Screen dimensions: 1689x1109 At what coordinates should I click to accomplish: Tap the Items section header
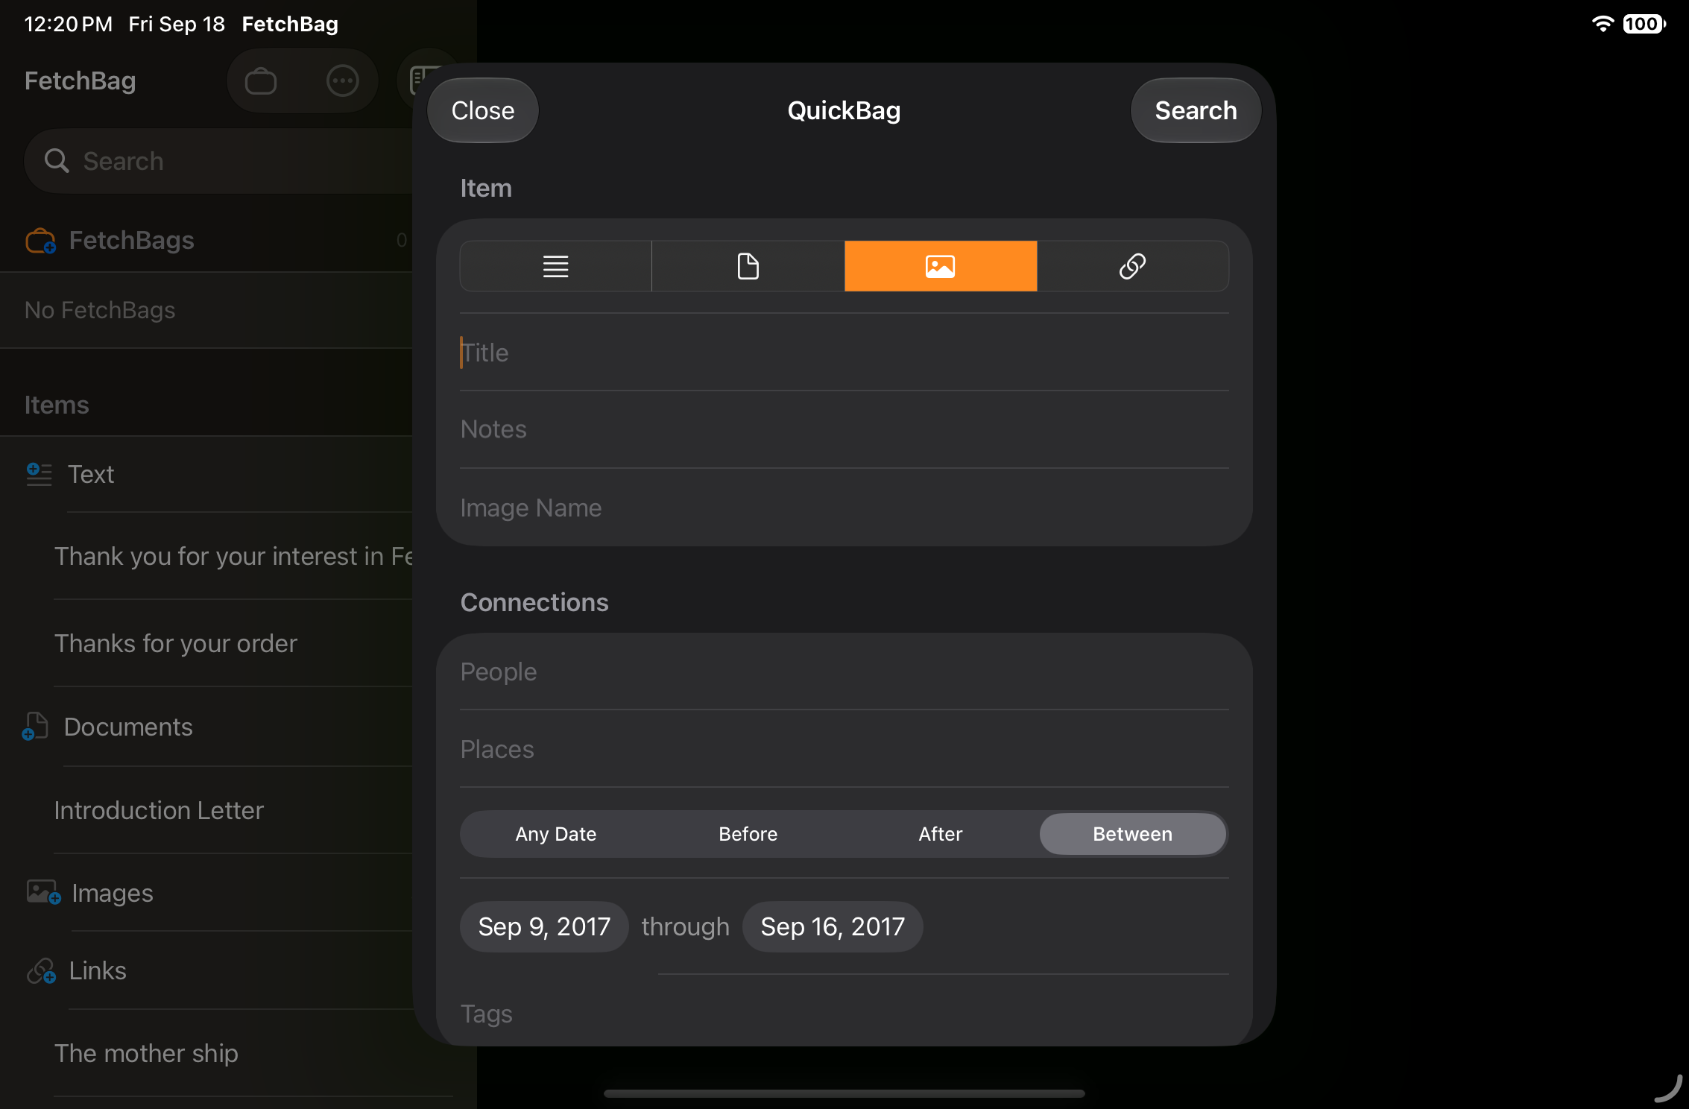(x=57, y=405)
